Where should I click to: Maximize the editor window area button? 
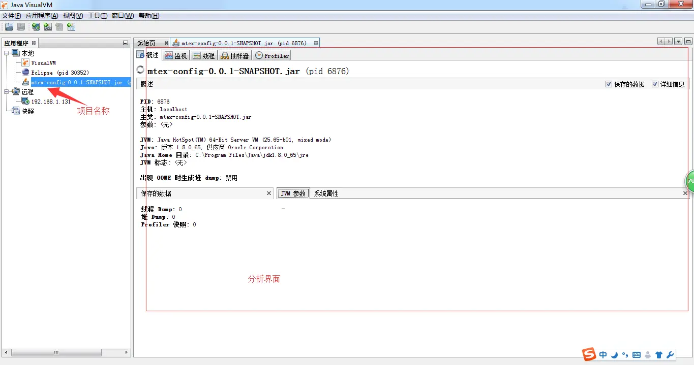(x=688, y=42)
